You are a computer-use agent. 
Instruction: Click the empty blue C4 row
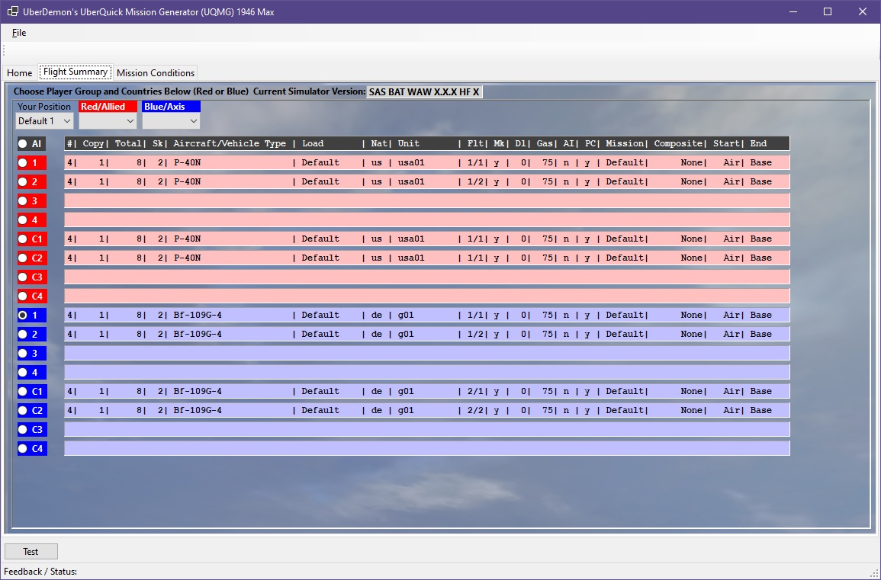click(427, 449)
